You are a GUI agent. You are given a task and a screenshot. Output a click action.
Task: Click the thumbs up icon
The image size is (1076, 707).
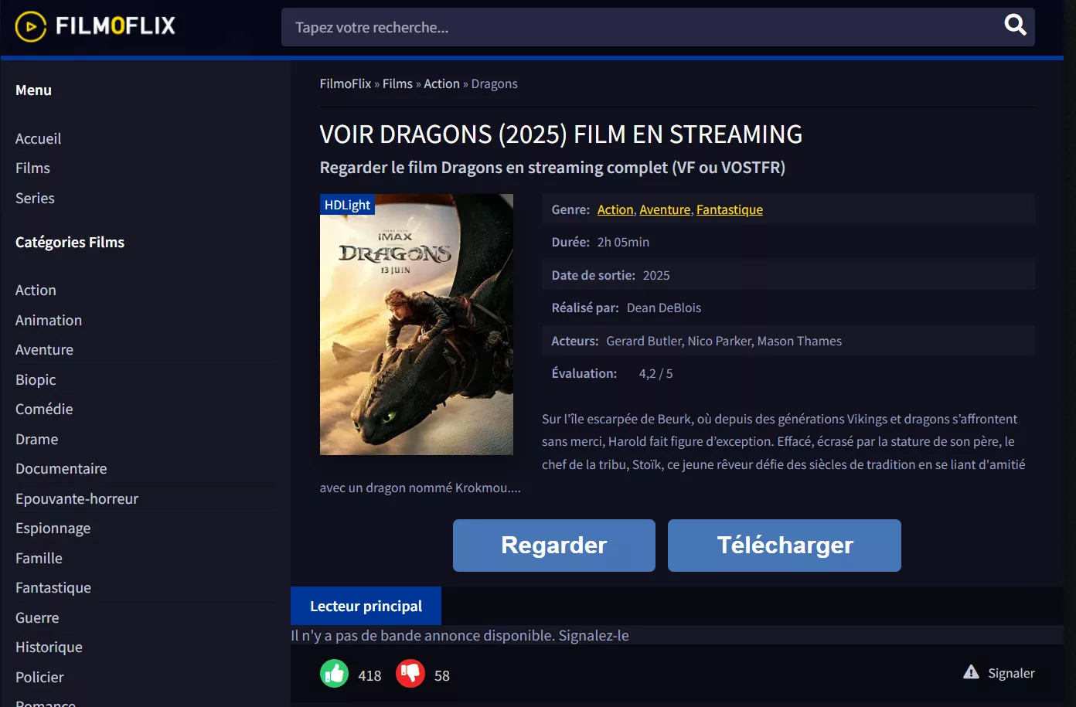(334, 673)
